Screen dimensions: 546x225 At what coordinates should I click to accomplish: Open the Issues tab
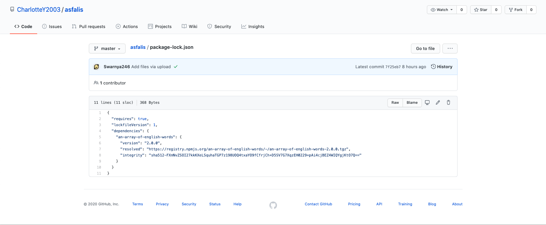coord(52,27)
